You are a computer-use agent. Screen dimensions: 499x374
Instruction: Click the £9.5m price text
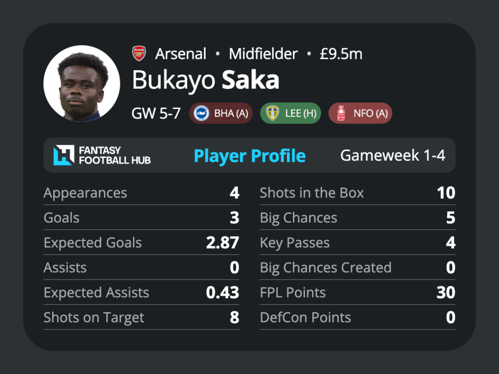click(341, 54)
